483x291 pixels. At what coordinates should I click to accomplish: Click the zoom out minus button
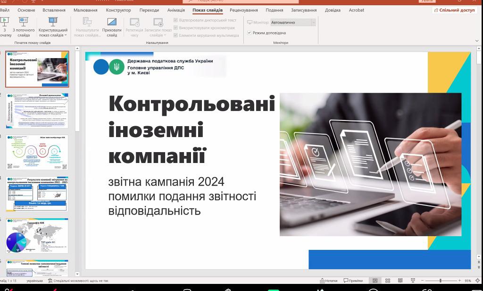(x=422, y=281)
